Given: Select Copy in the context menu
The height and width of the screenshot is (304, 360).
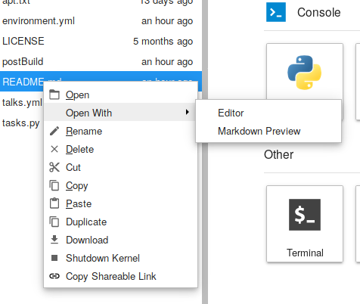Looking at the screenshot, I should click(x=120, y=185).
